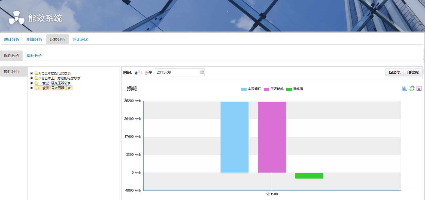Click the blue bar chart type icon
Screen dimensions: 425x200
pos(405,88)
